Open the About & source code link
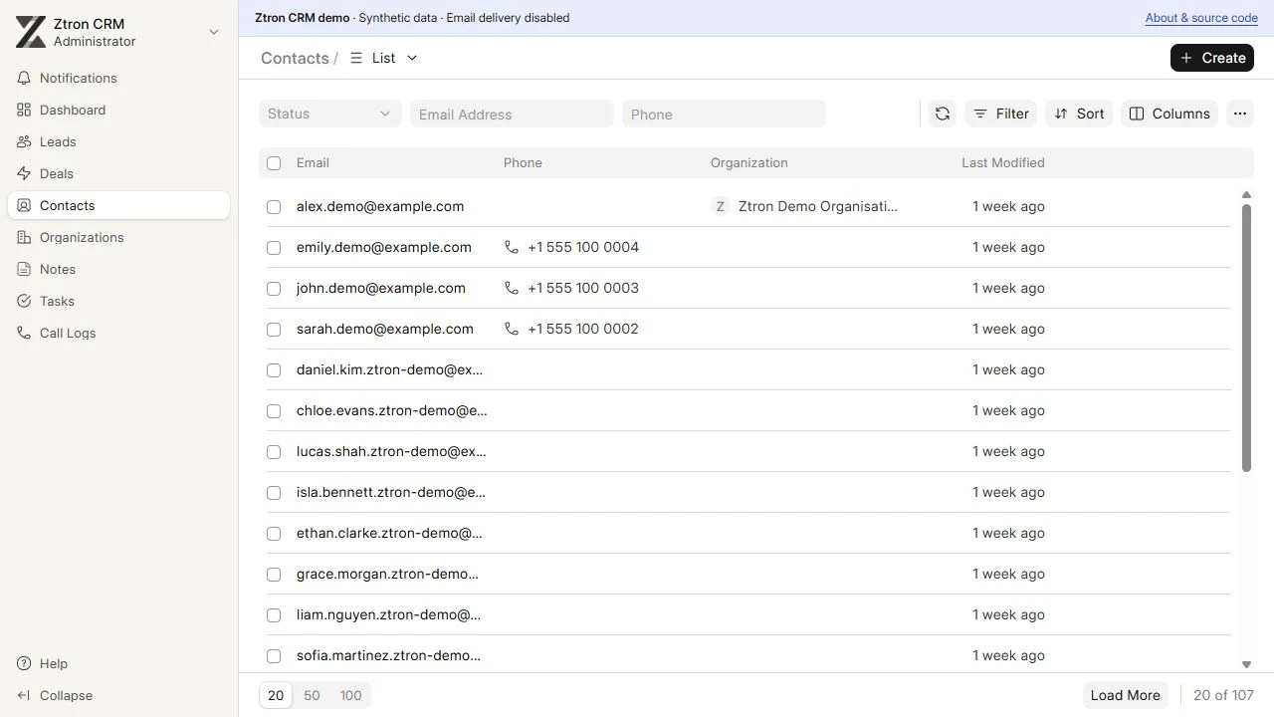Screen dimensions: 1274x717 (x=1201, y=18)
